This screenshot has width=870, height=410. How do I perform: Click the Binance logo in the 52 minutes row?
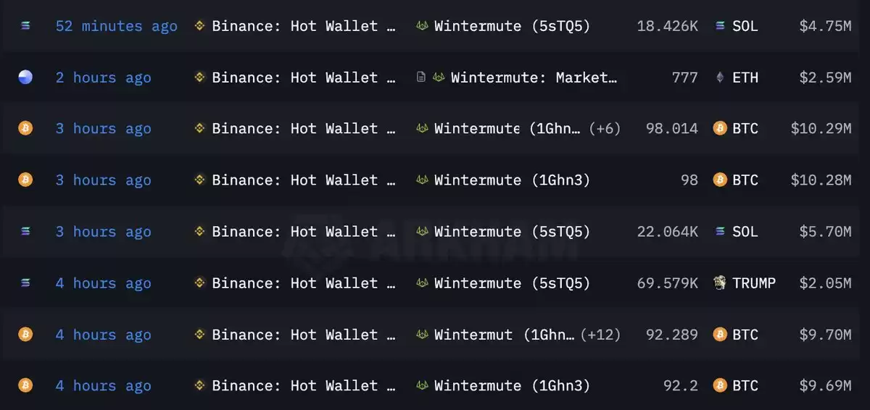point(199,26)
